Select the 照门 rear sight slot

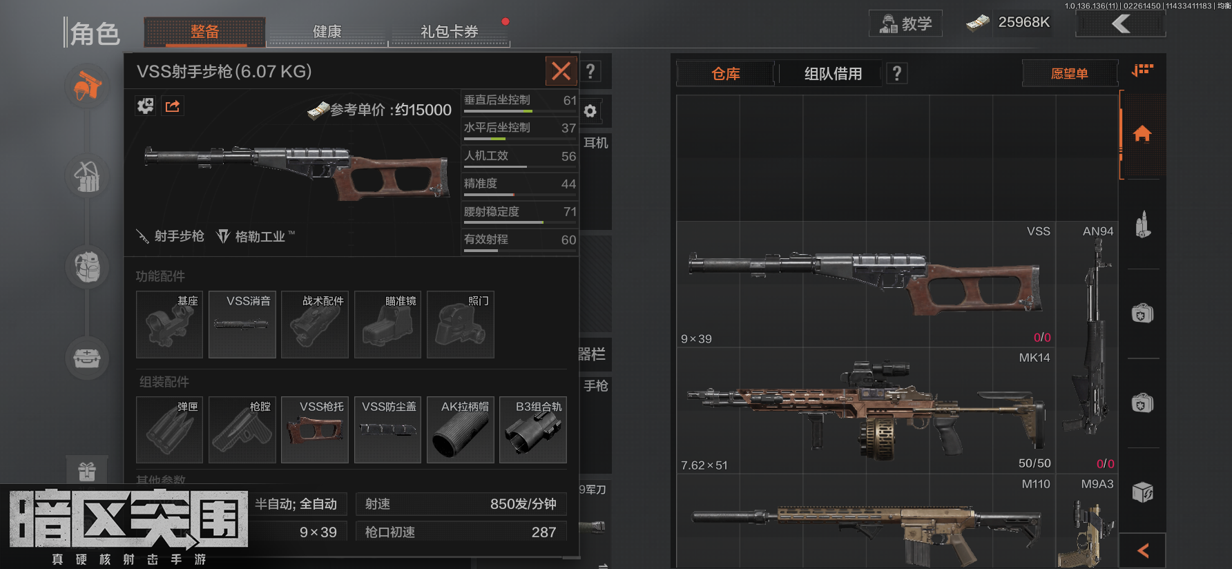461,325
